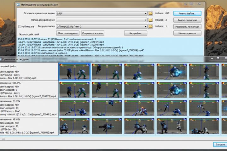Select fifth thumbnail in the 51.2% match row
The width and height of the screenshot is (227, 151).
pyautogui.click(x=204, y=108)
